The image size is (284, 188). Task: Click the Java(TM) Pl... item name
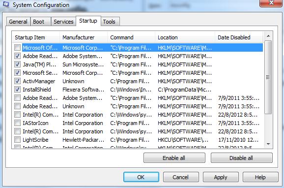tap(39, 64)
